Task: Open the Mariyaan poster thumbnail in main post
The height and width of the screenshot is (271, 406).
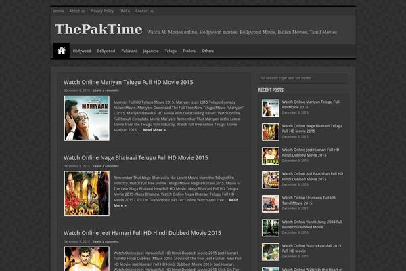Action: 87,119
